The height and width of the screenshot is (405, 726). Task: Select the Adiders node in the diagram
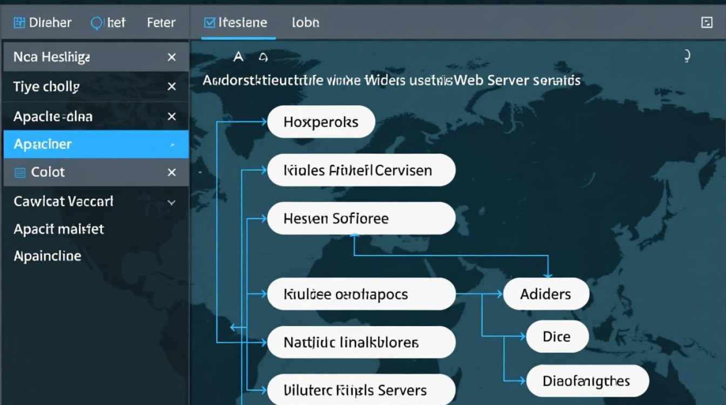point(546,294)
